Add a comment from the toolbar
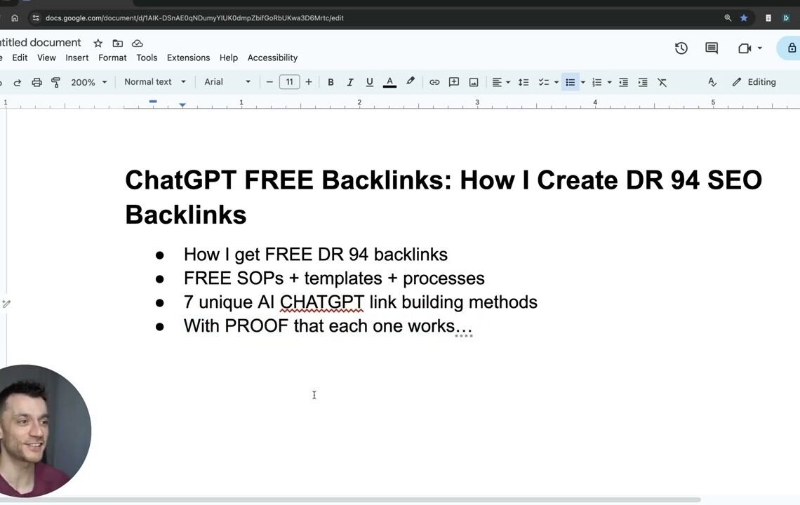The width and height of the screenshot is (800, 505). [453, 82]
